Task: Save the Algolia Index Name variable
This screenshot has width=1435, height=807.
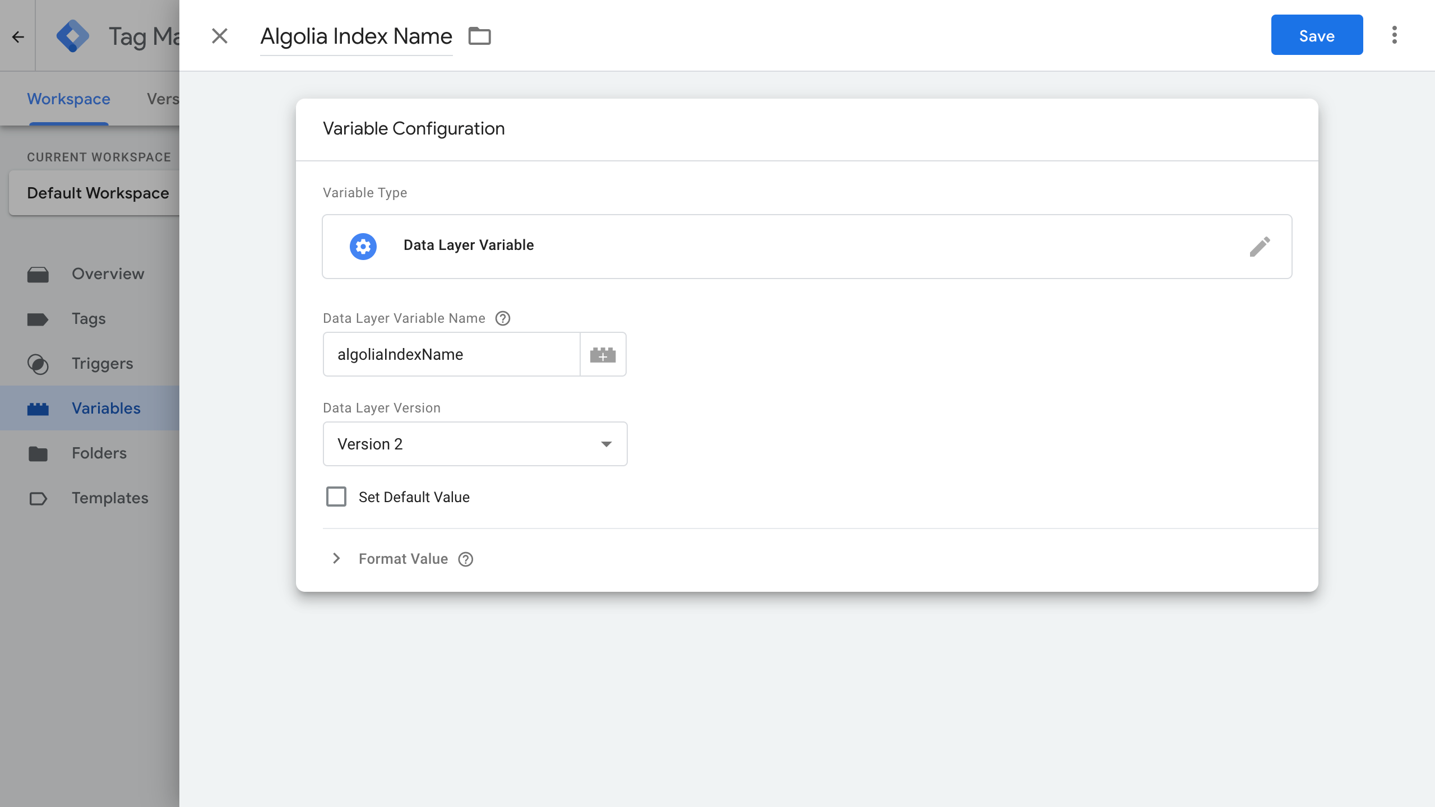Action: click(1317, 35)
